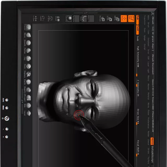
Task: Click the orange Edit mode button
Action: click(x=131, y=18)
